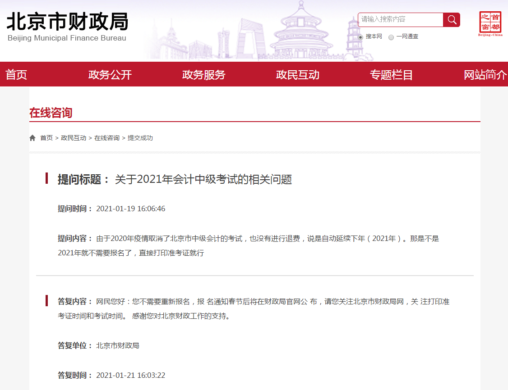Open the 政民互动 menu
508x390 pixels.
(298, 74)
